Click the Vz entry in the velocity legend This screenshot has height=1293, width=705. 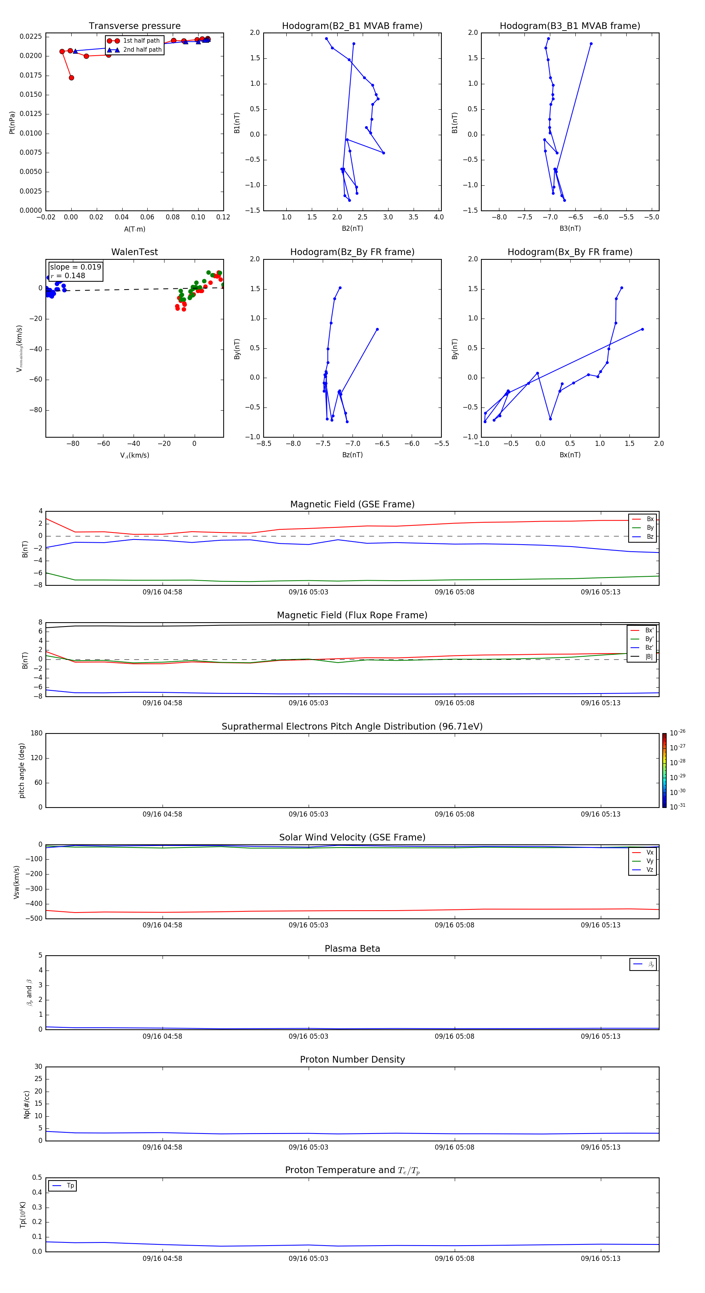pos(643,870)
